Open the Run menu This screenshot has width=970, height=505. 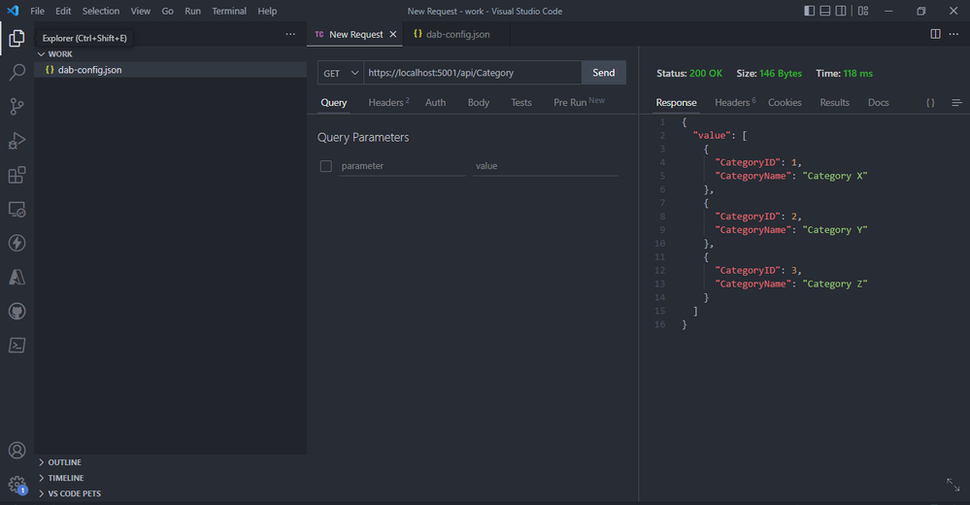[192, 11]
